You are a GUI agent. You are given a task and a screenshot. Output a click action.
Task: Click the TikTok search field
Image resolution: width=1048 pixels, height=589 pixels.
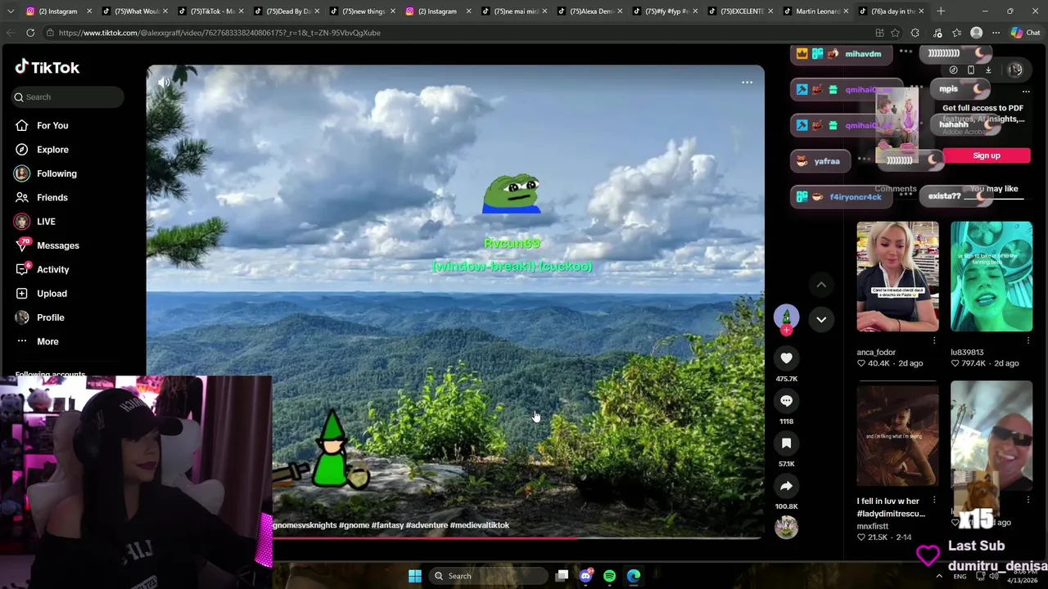point(68,97)
